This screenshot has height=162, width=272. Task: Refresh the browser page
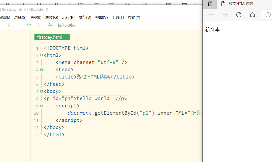coord(239,14)
